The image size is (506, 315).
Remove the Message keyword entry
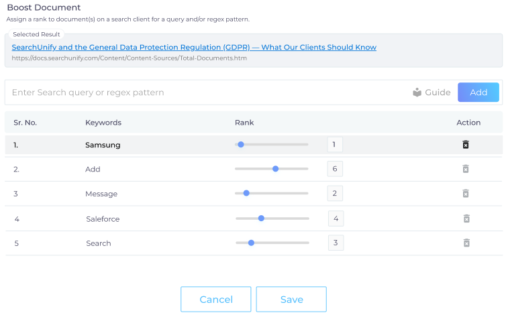point(465,193)
